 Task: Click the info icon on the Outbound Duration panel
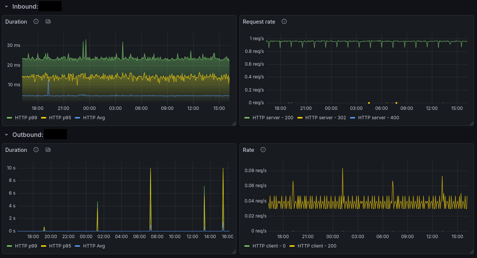[x=36, y=150]
